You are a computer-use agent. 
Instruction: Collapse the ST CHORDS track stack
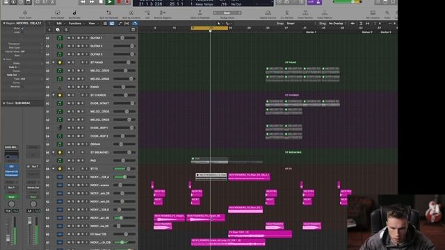[54, 95]
